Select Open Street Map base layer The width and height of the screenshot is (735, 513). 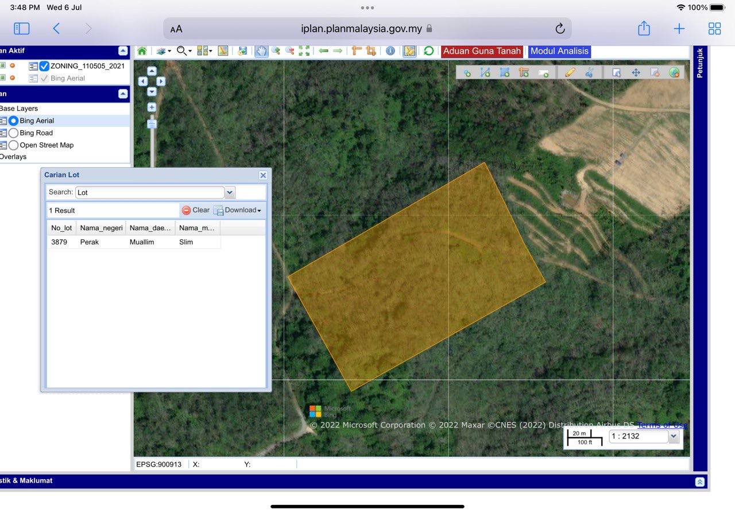pyautogui.click(x=13, y=145)
